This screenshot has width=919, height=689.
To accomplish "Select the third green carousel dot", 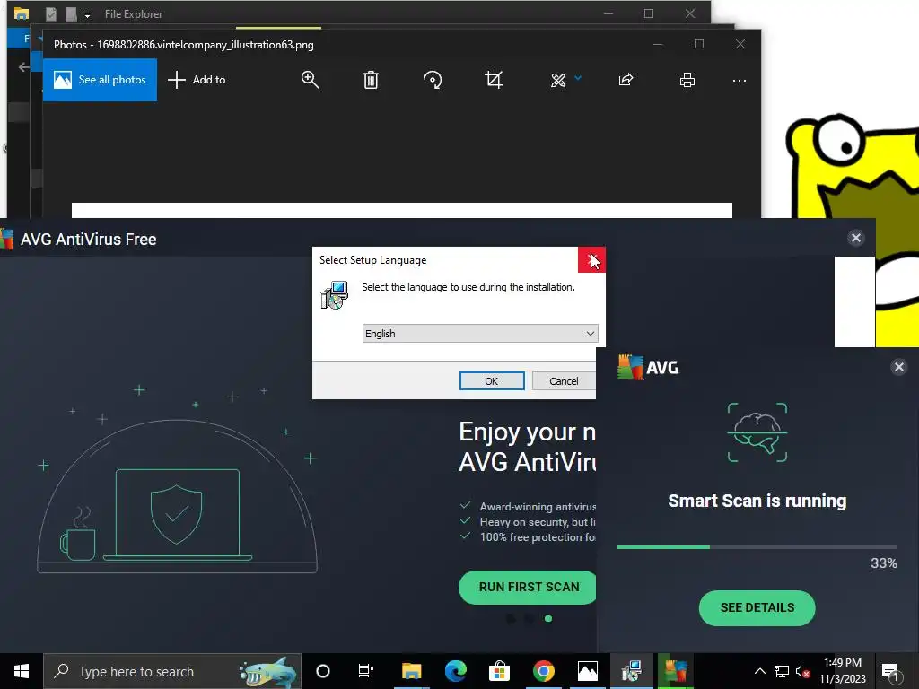I will click(x=548, y=619).
